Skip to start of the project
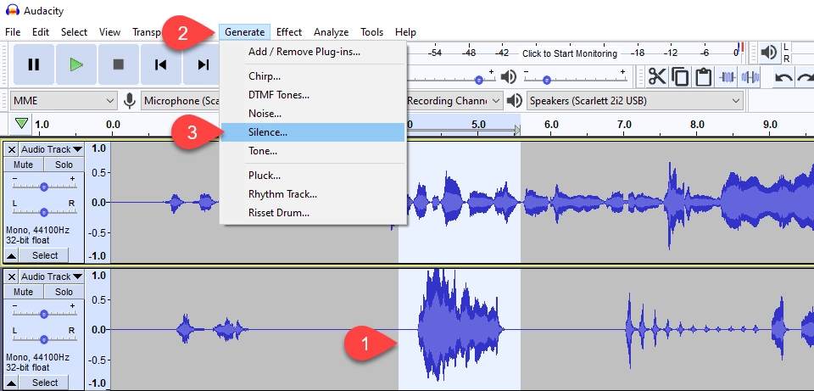 160,64
